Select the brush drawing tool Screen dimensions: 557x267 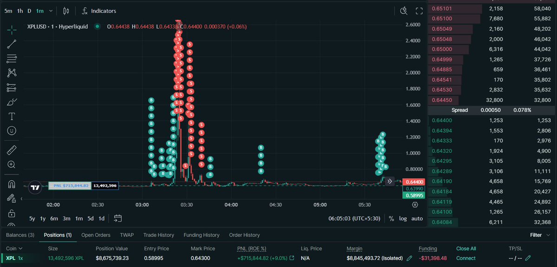[12, 102]
